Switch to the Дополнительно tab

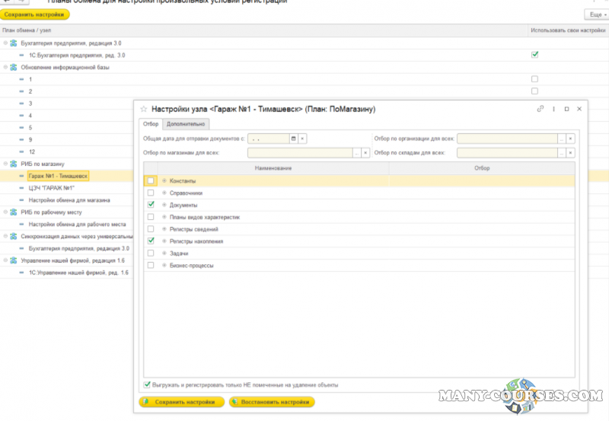click(x=187, y=124)
